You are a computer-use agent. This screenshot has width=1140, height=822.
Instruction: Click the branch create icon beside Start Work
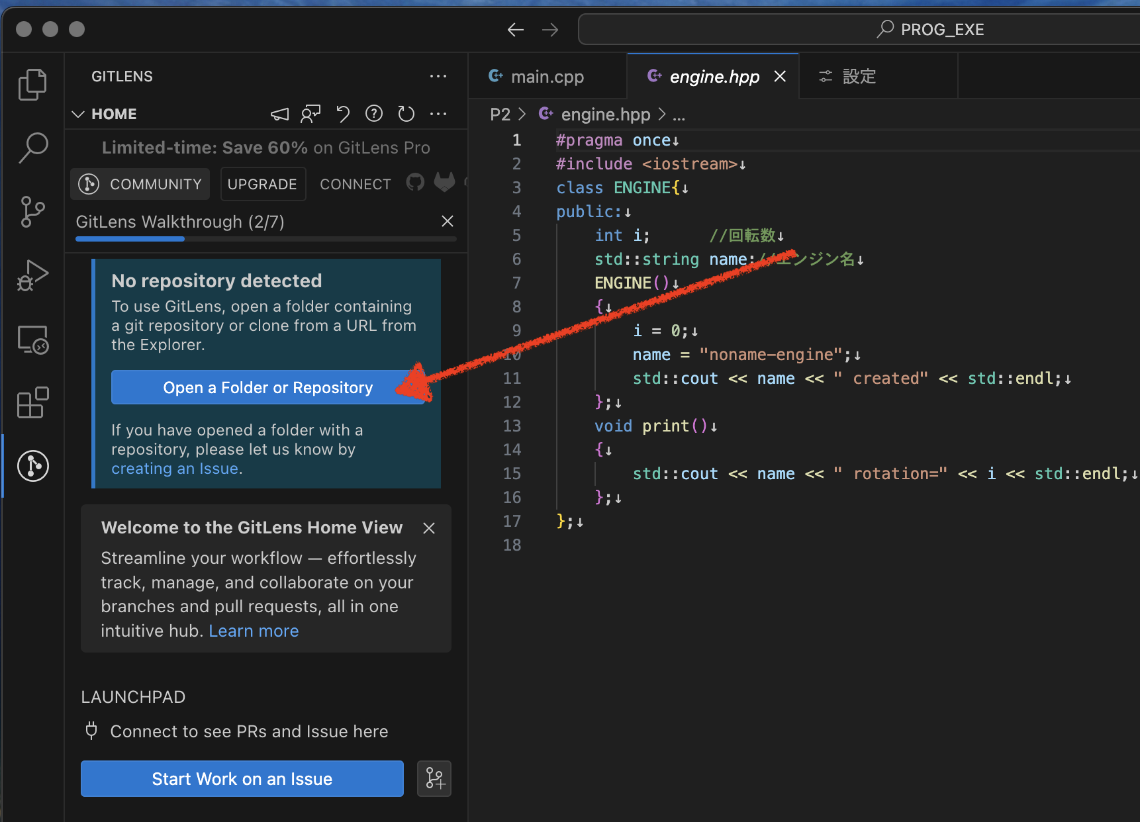434,778
